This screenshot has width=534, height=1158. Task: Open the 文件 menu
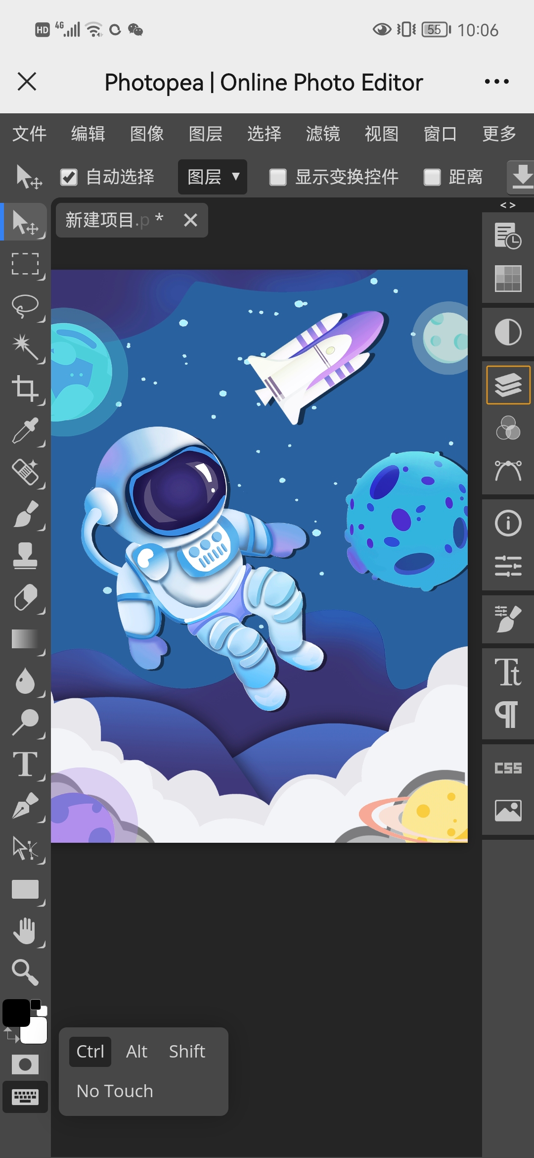(x=29, y=134)
